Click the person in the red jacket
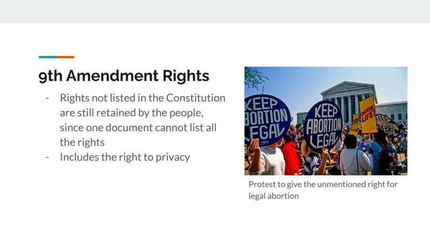 (291, 156)
